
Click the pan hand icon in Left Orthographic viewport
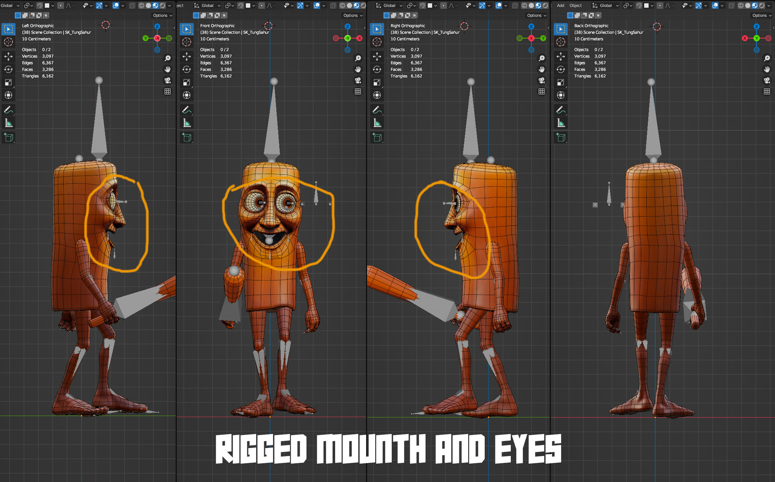coord(168,69)
